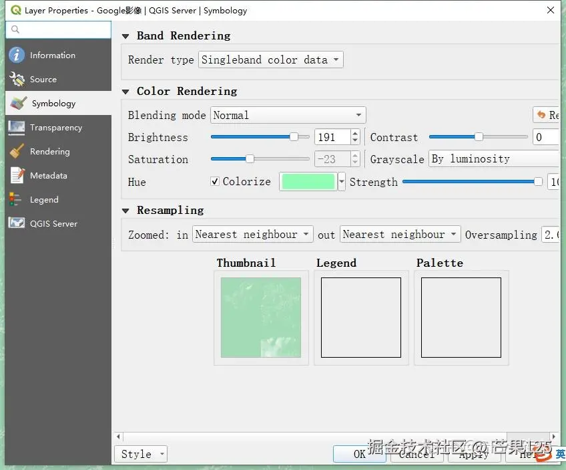
Task: Switch to the Source tab
Action: pos(58,79)
